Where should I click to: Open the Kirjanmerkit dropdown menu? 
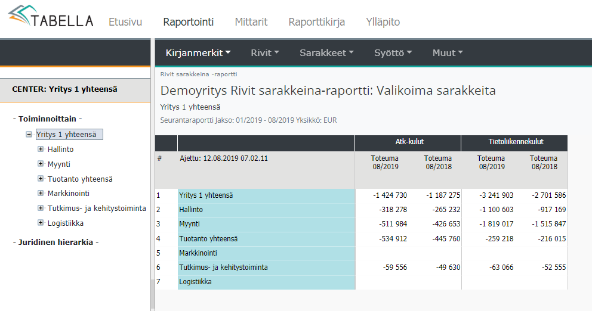click(198, 52)
